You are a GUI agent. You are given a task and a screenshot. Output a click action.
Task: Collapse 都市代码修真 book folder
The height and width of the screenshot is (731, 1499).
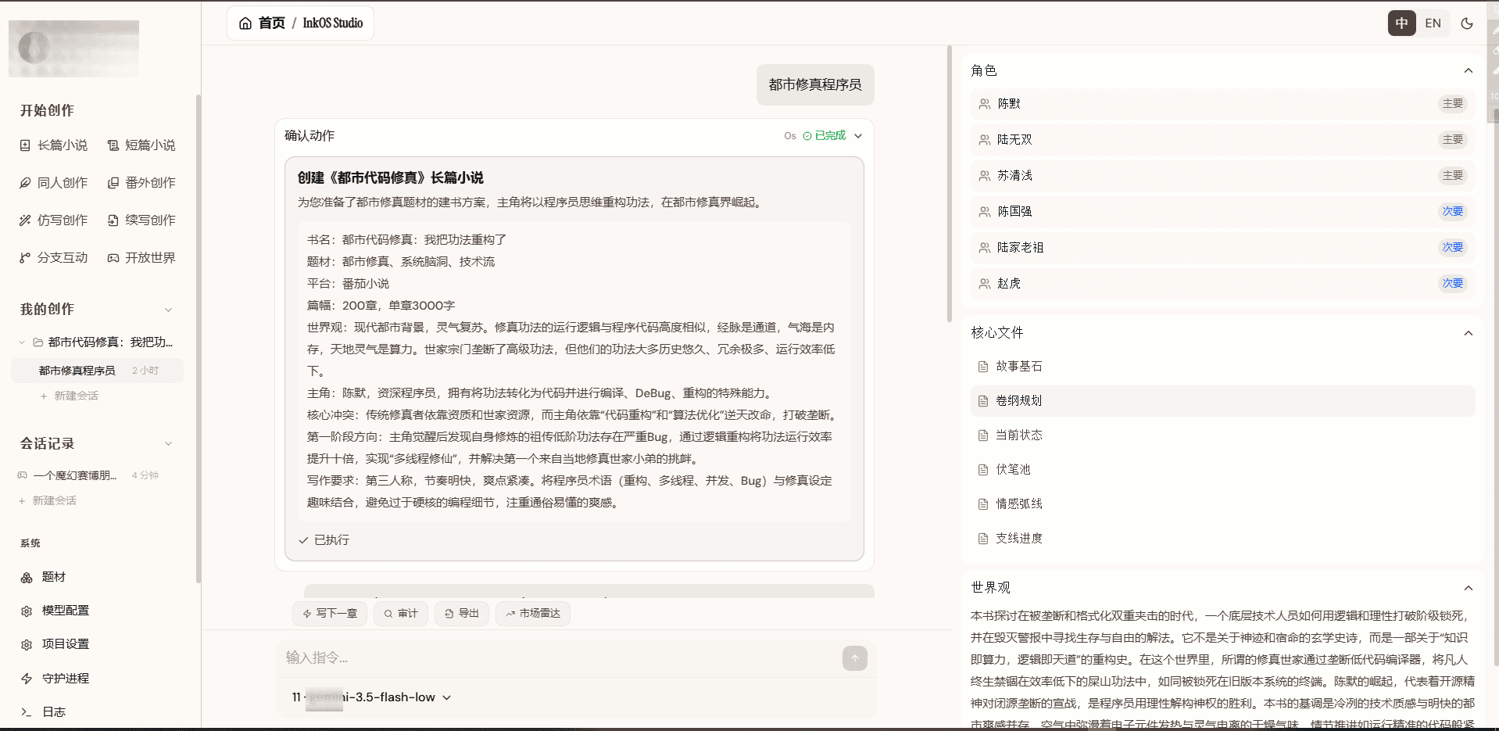click(x=22, y=342)
